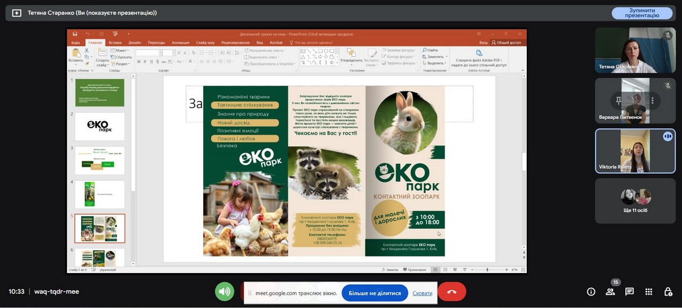Click Create Adobe PDF and share icon
Screen dimensions: 682x308
pyautogui.click(x=479, y=53)
